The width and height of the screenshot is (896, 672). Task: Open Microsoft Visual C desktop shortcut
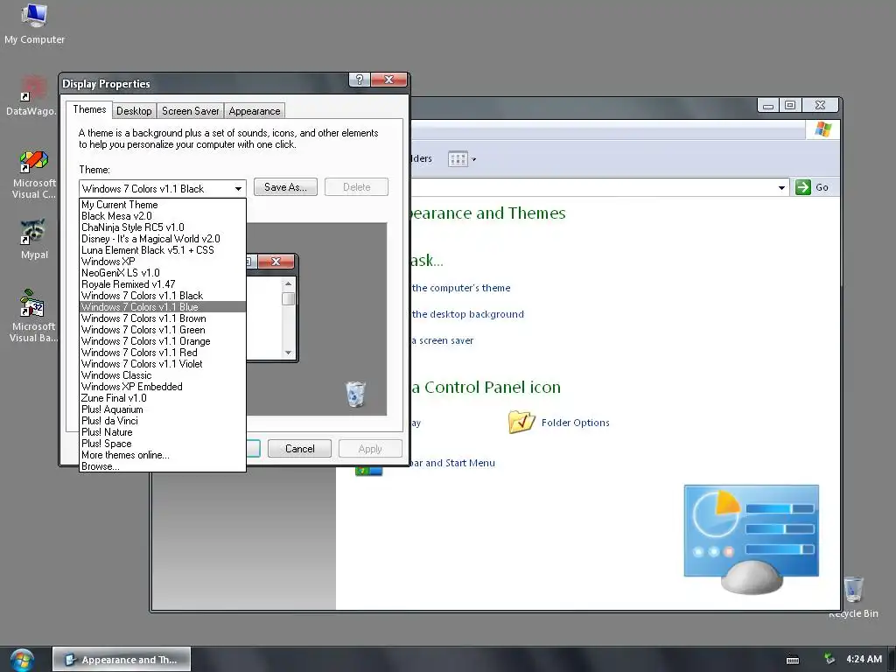[34, 174]
